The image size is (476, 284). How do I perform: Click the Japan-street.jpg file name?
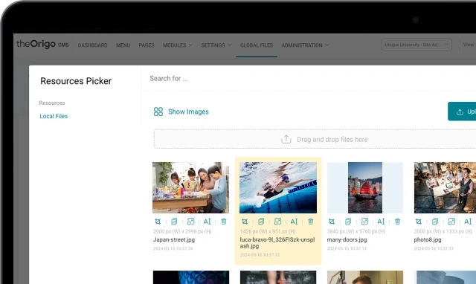pyautogui.click(x=174, y=239)
